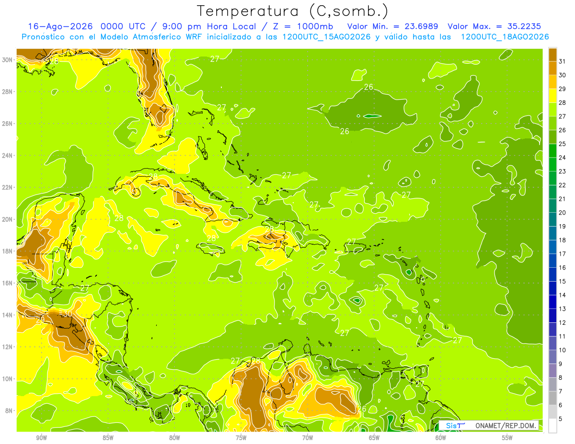Screen dimensions: 575x444
Task: Click the 8N latitude axis label
Action: point(9,410)
